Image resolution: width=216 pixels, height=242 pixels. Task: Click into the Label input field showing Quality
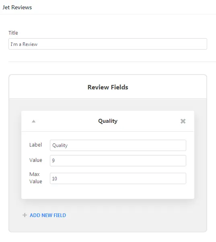(118, 145)
